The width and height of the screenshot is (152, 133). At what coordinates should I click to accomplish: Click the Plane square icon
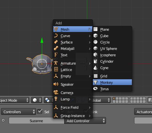pyautogui.click(x=95, y=29)
